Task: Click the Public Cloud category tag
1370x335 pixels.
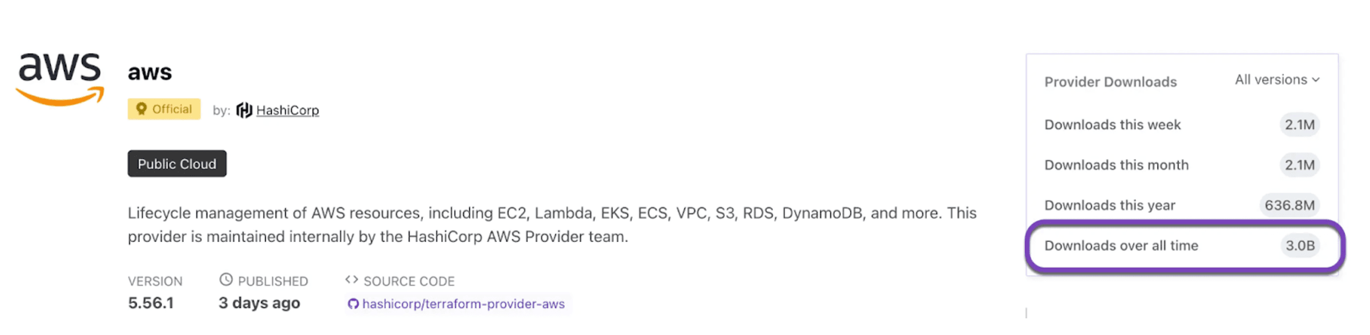Action: pos(177,164)
